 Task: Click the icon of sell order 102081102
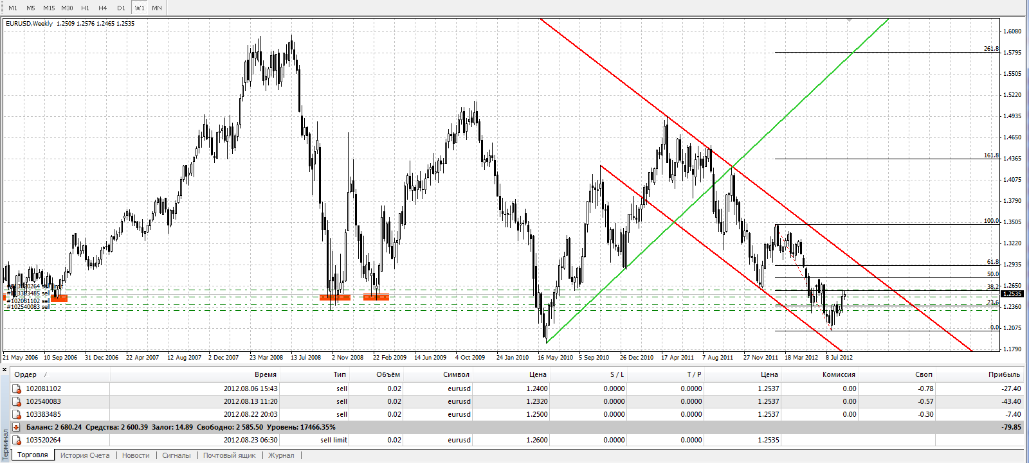pyautogui.click(x=17, y=389)
